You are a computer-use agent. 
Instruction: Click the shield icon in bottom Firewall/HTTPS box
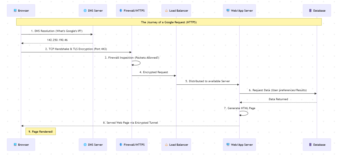[121, 145]
